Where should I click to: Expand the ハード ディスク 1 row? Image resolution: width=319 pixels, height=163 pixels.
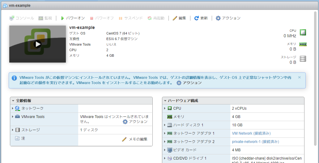point(165,125)
